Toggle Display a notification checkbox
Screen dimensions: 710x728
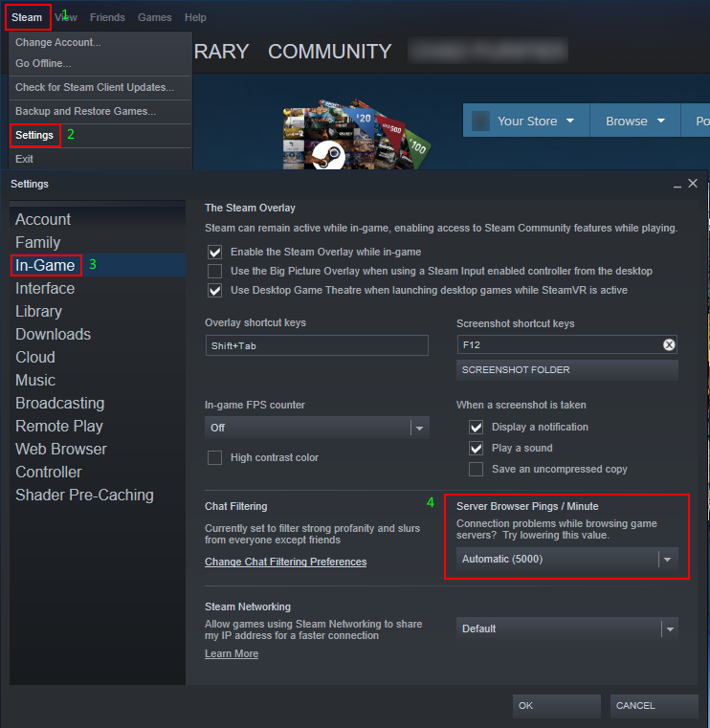[x=476, y=428]
